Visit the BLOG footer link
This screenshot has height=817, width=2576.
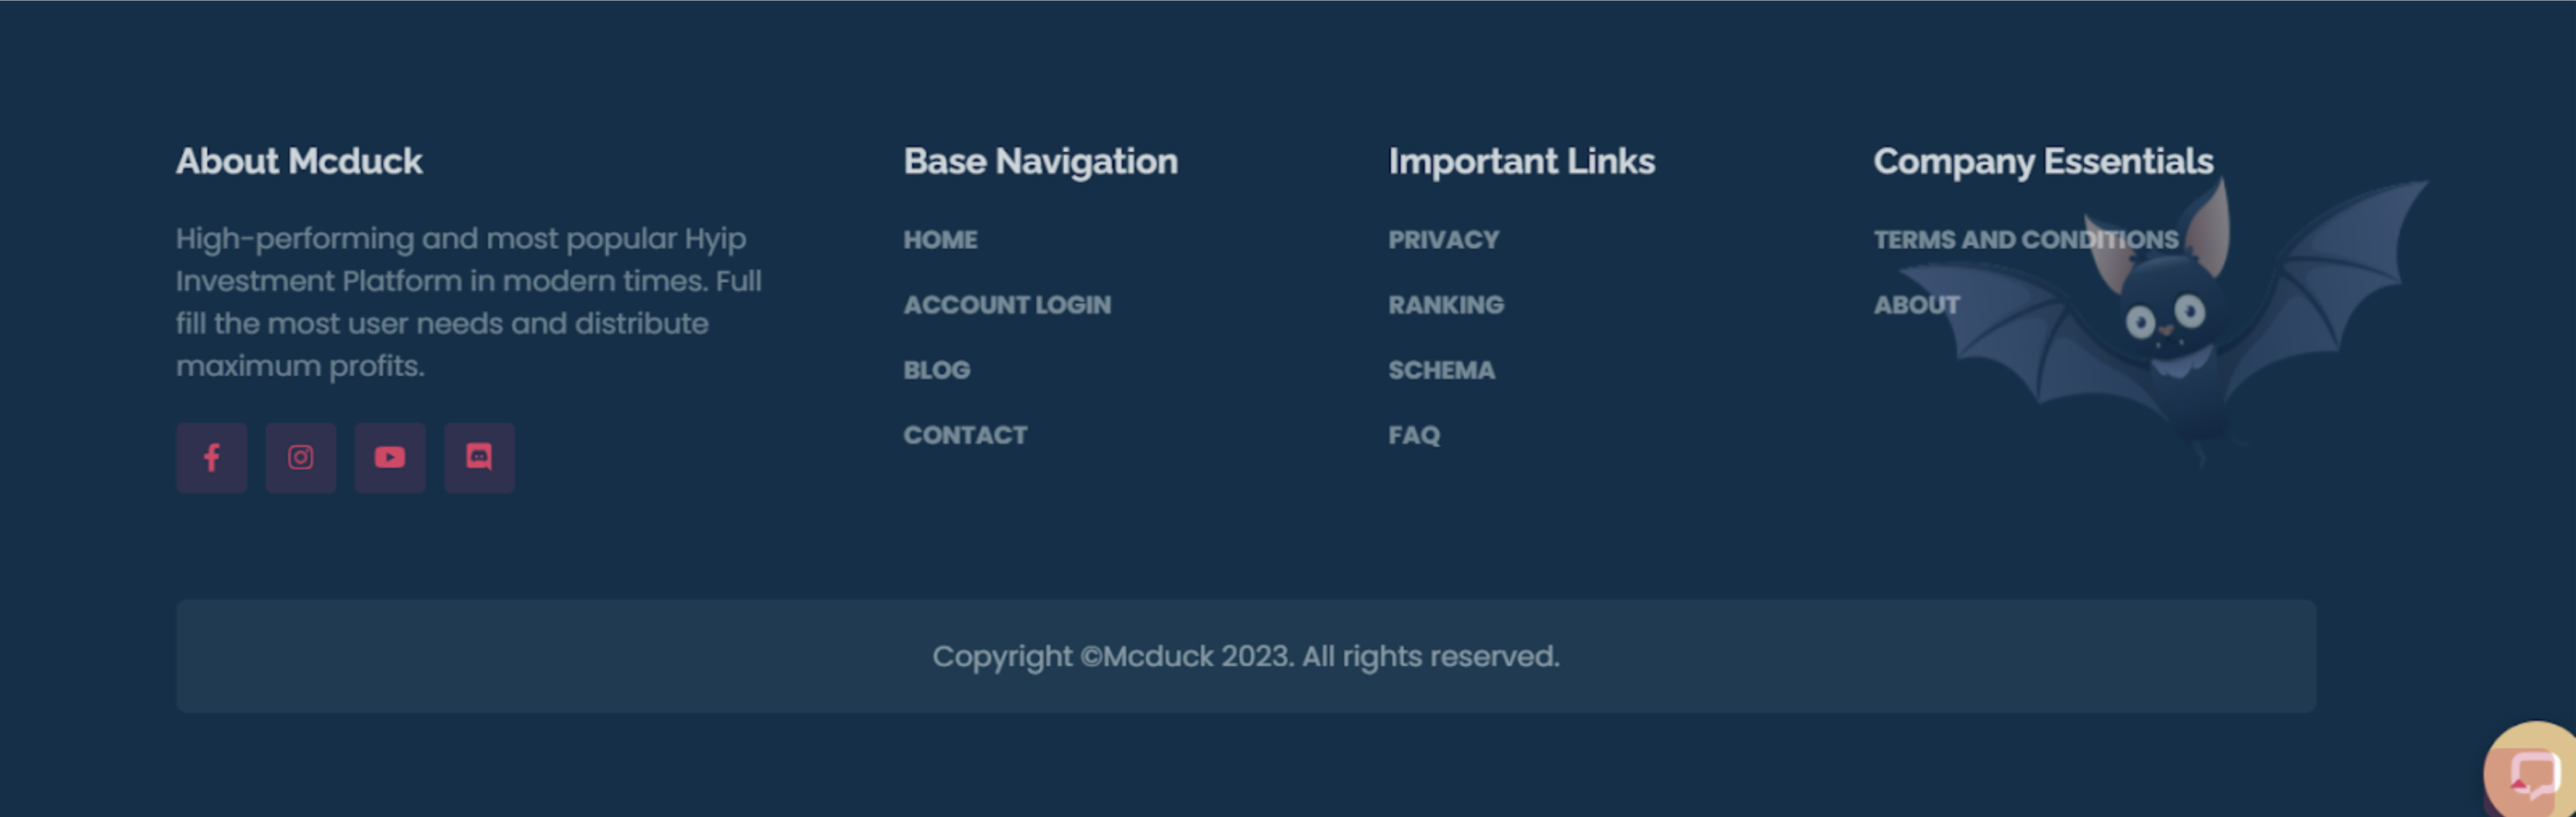coord(936,370)
